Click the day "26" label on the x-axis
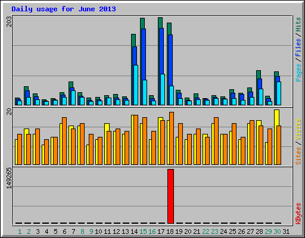The image size is (305, 238). [241, 231]
